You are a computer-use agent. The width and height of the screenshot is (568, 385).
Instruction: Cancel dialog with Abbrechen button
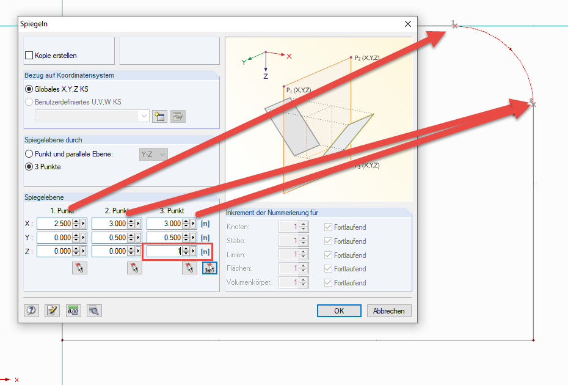click(x=389, y=310)
